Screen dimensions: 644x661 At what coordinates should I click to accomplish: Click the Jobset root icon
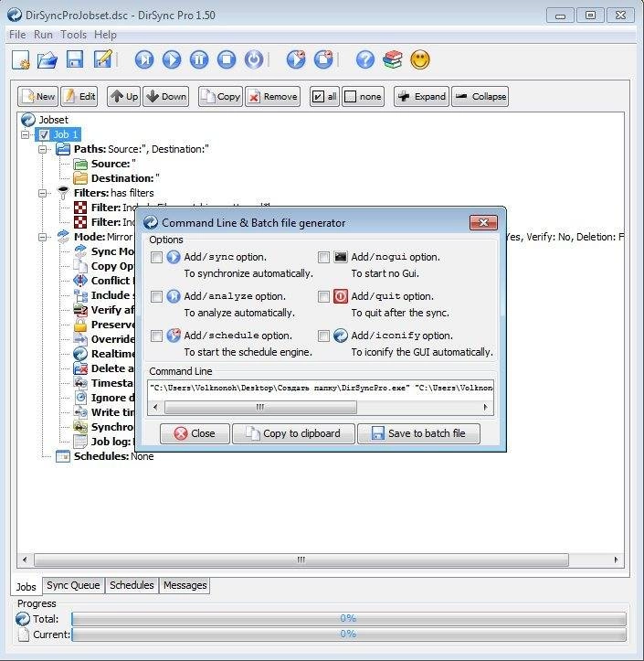coord(27,120)
